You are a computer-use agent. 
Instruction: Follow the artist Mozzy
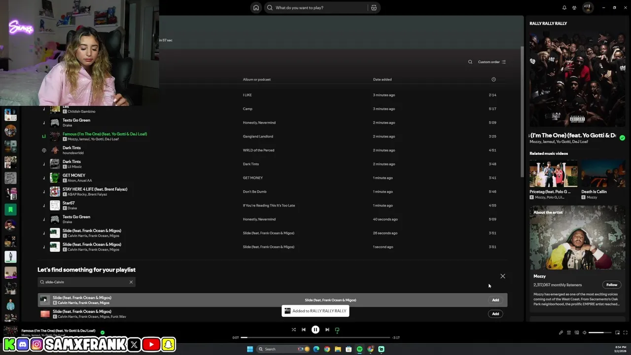[x=612, y=284]
